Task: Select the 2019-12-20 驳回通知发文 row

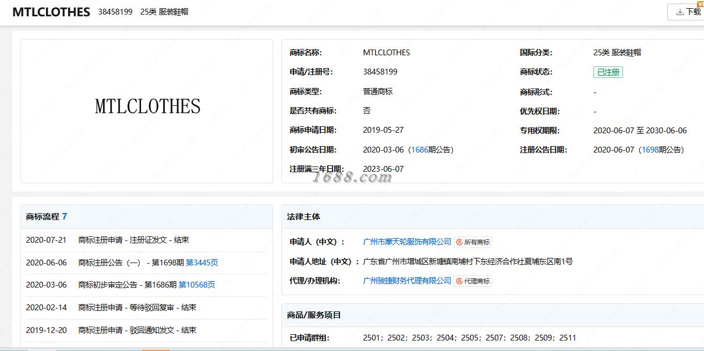Action: click(146, 330)
